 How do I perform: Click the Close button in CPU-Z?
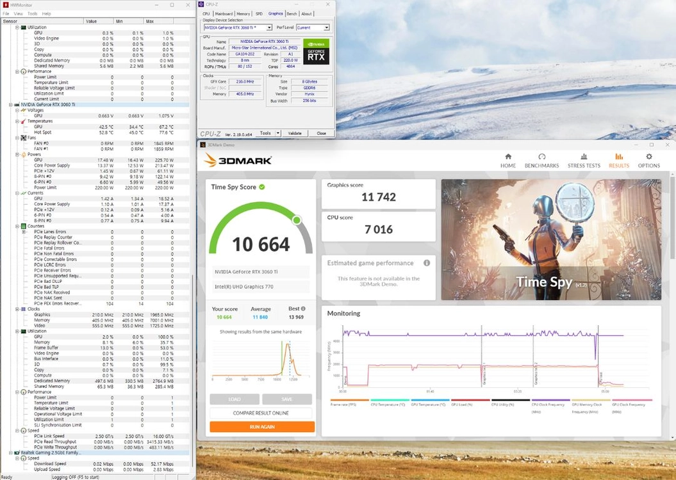tap(322, 133)
